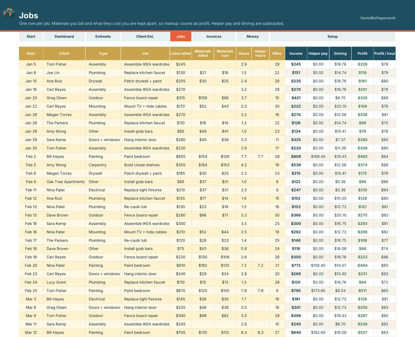
Task: Select the Income column header
Action: 296,53
